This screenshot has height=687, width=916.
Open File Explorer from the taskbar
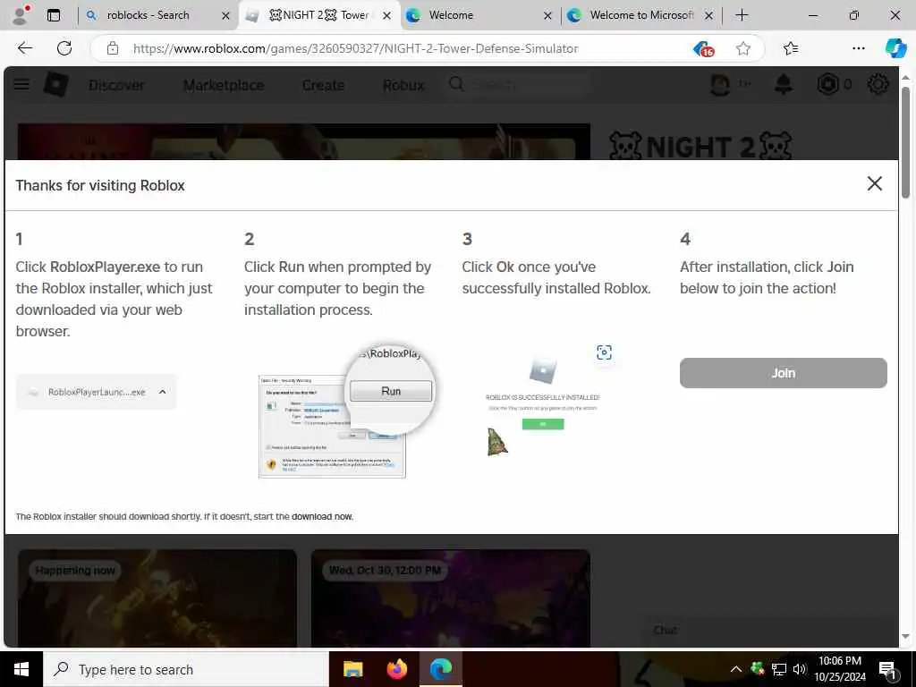tap(352, 669)
